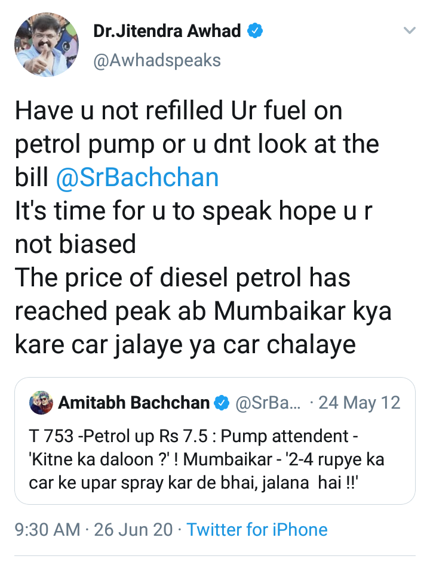Click Amitabh Bachchan's small avatar in quoted tweet
The width and height of the screenshot is (430, 562).
(41, 403)
